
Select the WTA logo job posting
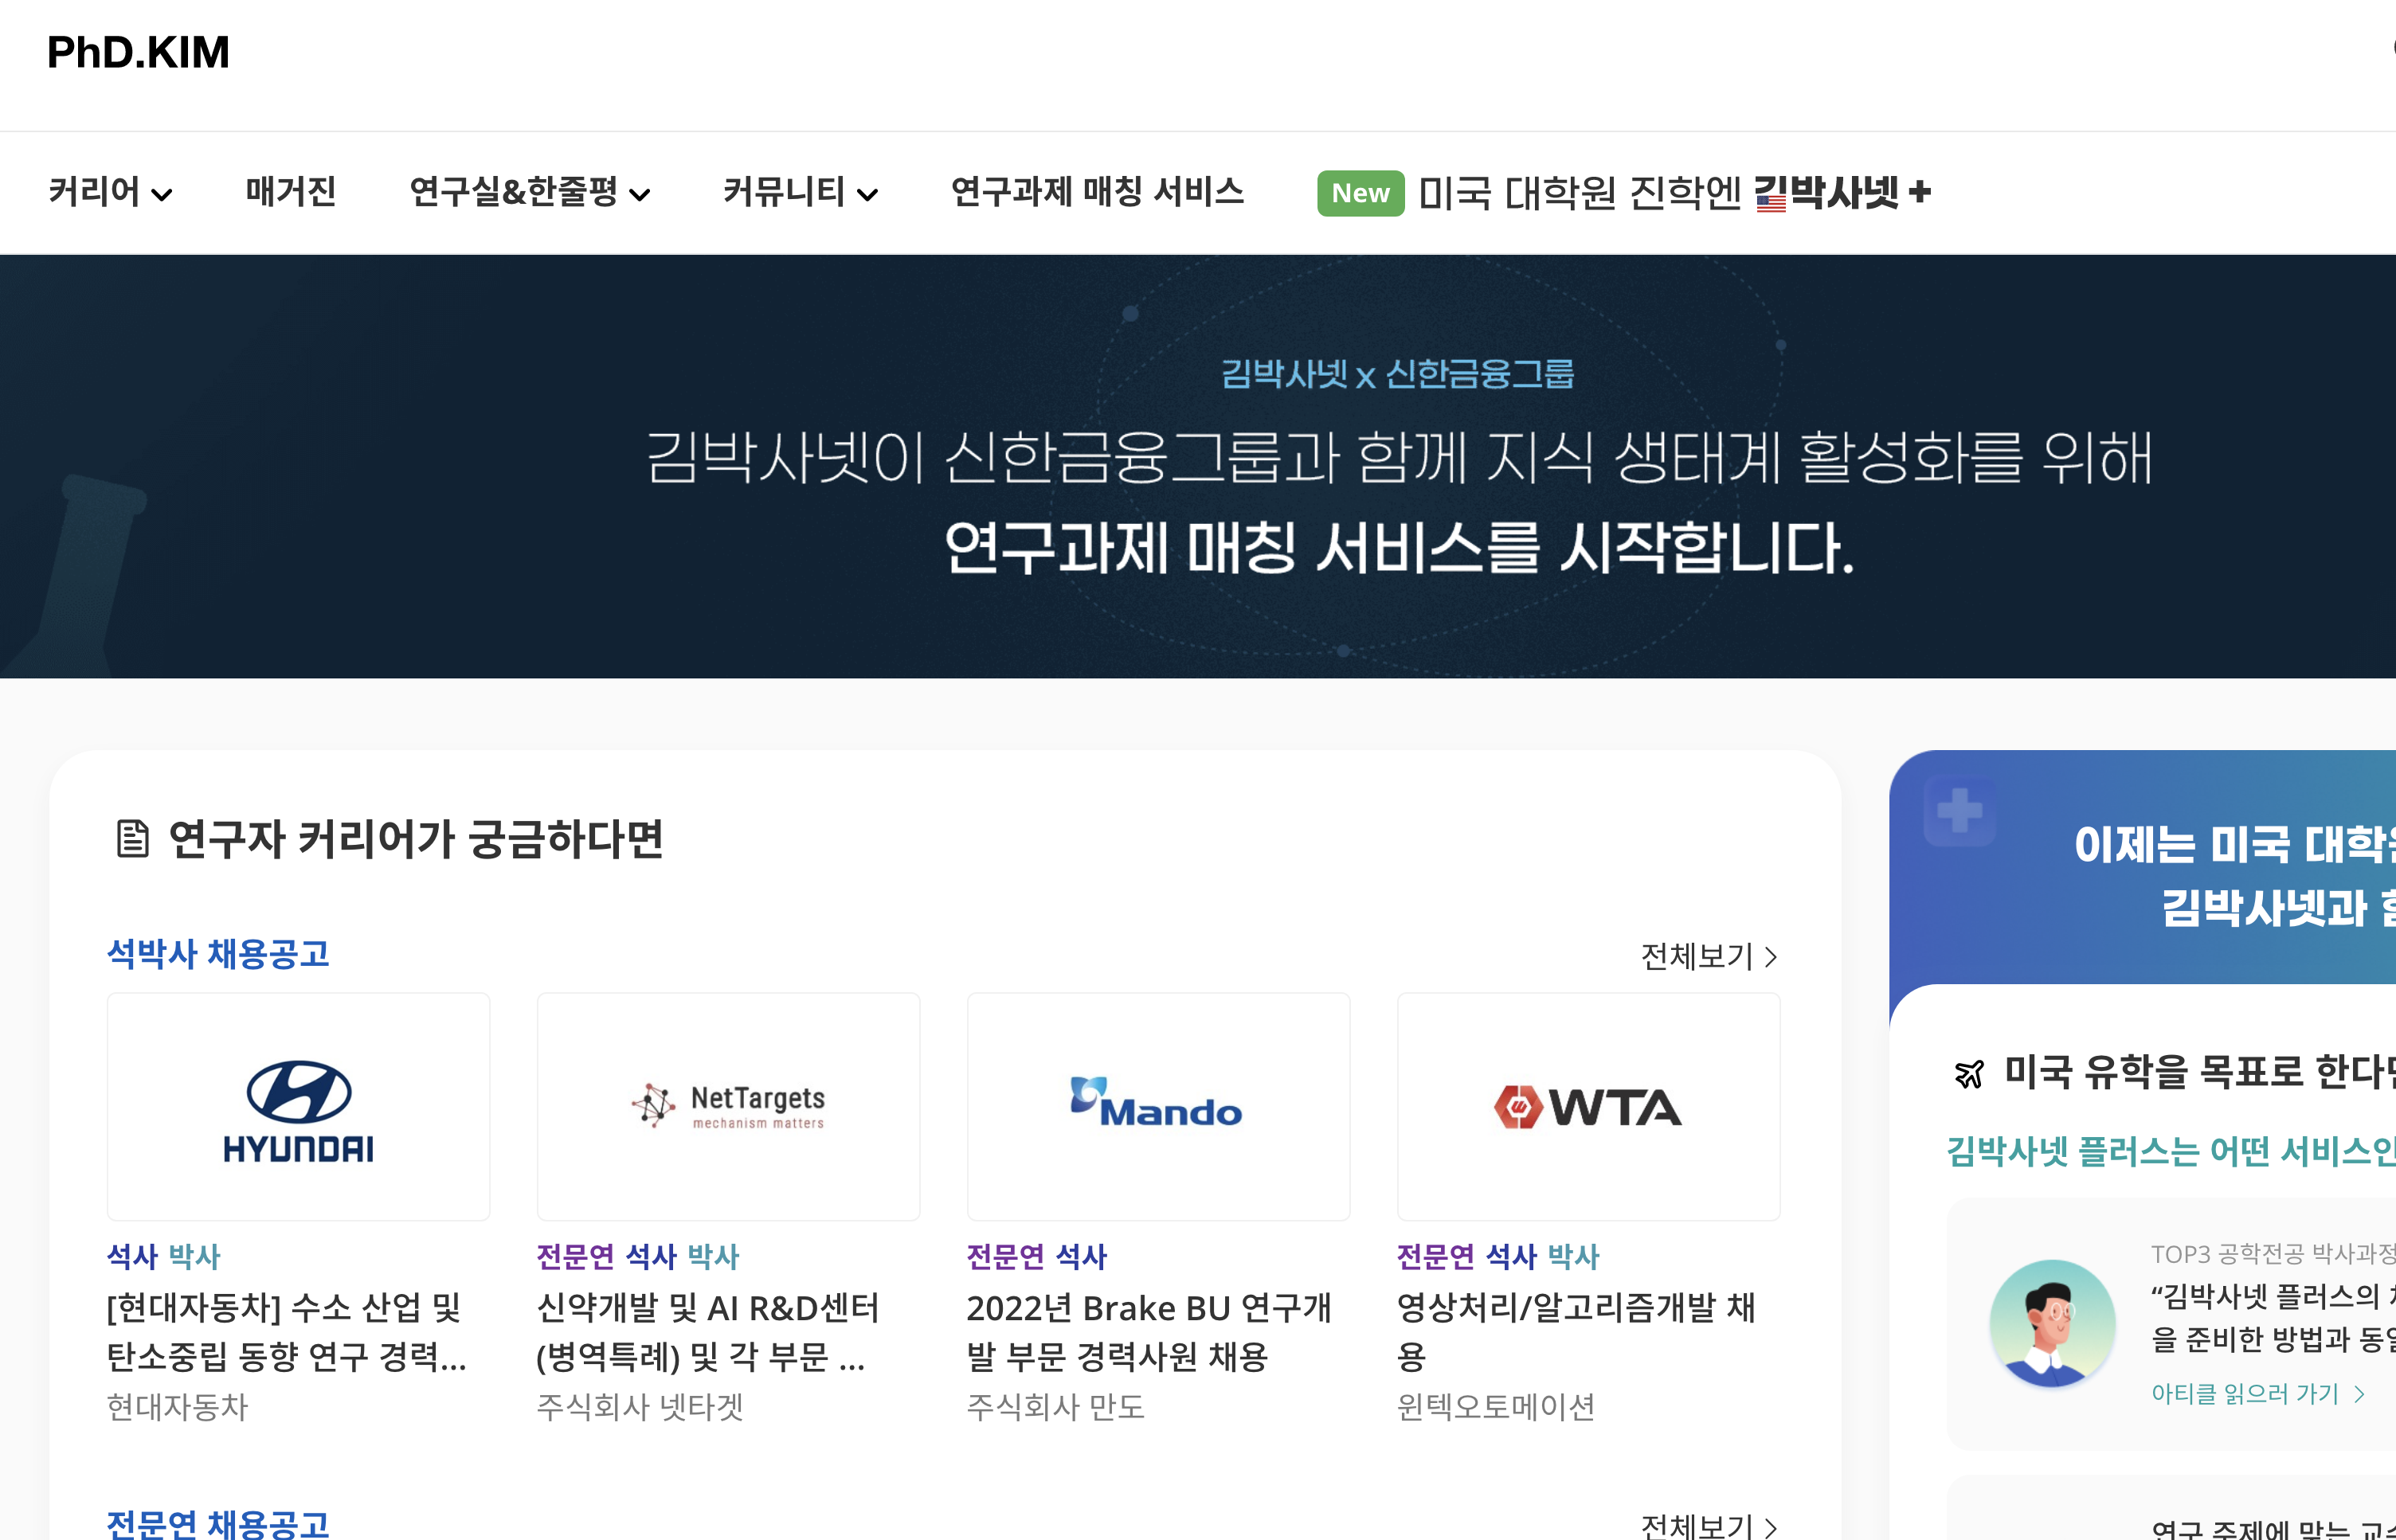pyautogui.click(x=1588, y=1107)
